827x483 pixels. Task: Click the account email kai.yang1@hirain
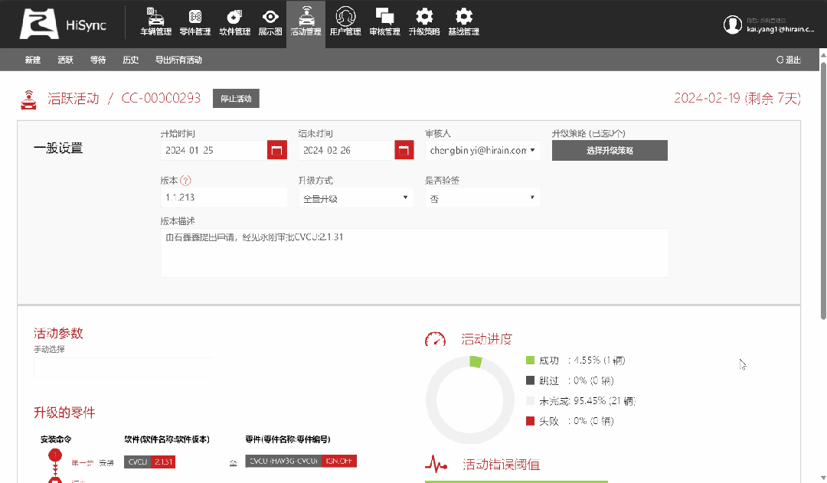780,29
